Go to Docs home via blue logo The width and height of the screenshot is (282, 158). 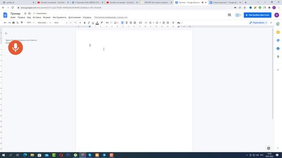tap(5, 15)
